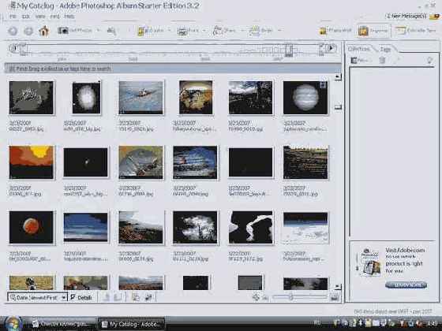Click the Share toolbar icon
The height and width of the screenshot is (331, 442).
point(218,31)
